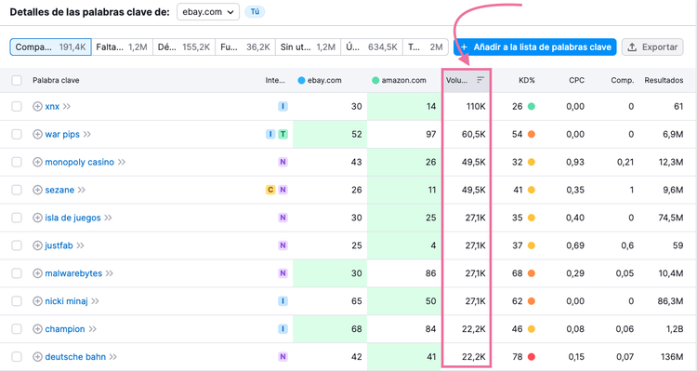The image size is (697, 371).
Task: Select the malwarebytes row checkbox
Action: [x=17, y=273]
